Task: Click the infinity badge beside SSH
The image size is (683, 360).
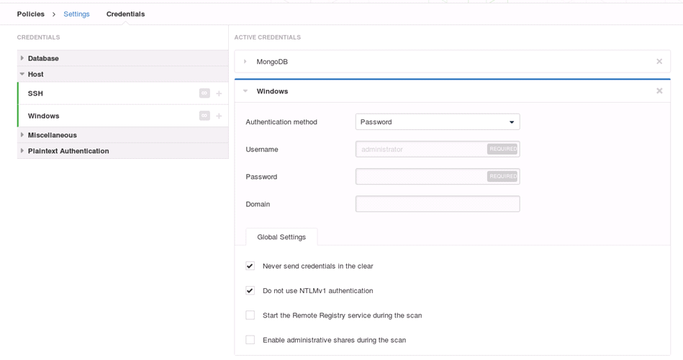Action: [x=204, y=93]
